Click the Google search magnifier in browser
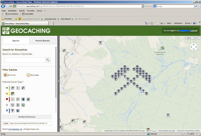This screenshot has height=136, width=201. pos(196,6)
